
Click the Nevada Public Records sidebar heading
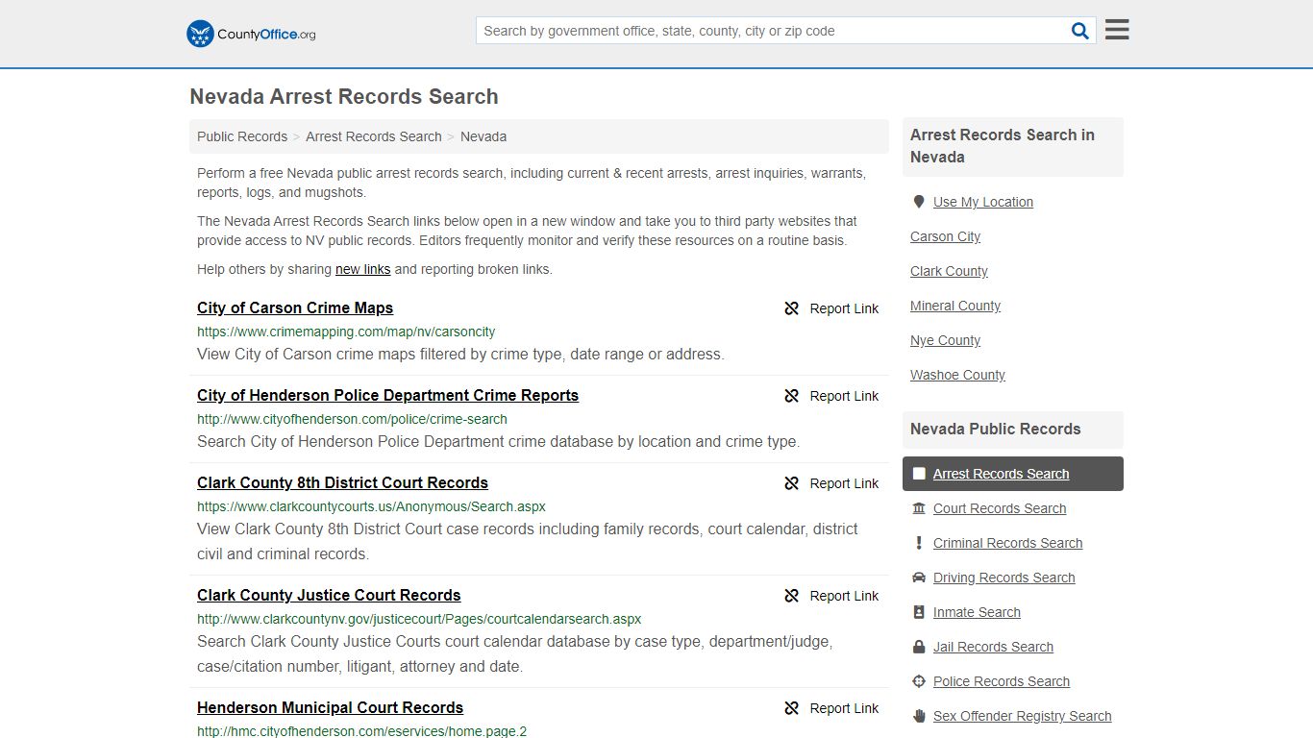[995, 429]
